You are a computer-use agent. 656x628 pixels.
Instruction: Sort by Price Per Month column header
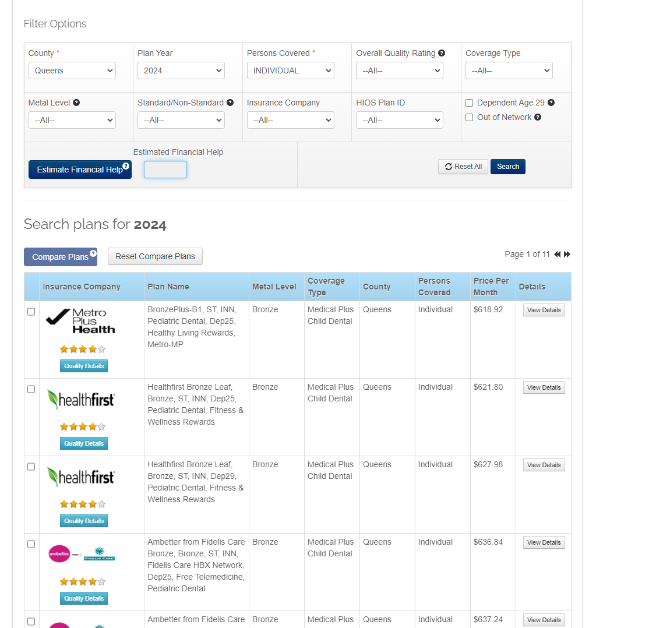pyautogui.click(x=491, y=287)
